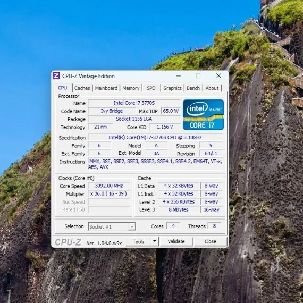
Task: Go to the SPD tab
Action: 151,88
